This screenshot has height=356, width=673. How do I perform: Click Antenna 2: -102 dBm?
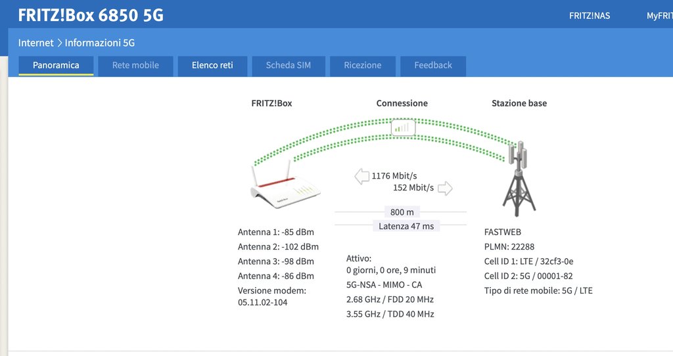pyautogui.click(x=278, y=246)
